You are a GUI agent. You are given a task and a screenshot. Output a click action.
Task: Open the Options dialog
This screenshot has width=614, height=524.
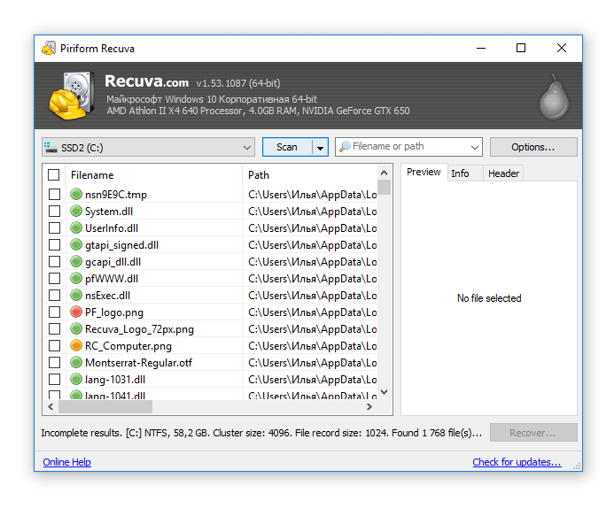tap(533, 147)
